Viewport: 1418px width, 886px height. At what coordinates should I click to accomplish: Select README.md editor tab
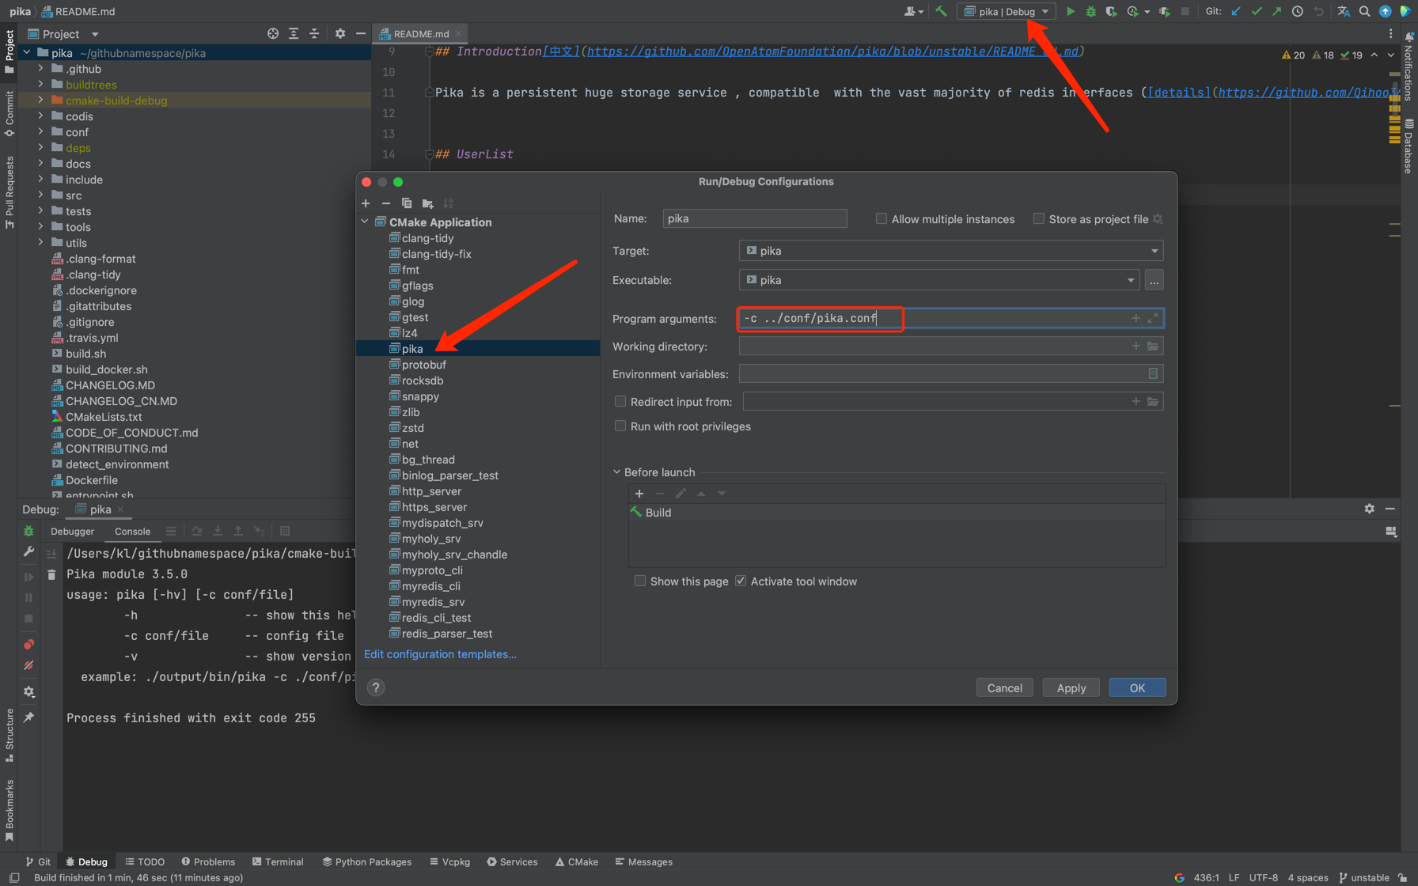coord(421,33)
